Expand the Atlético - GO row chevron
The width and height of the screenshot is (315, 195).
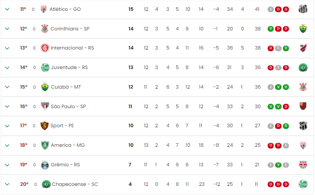click(x=7, y=9)
